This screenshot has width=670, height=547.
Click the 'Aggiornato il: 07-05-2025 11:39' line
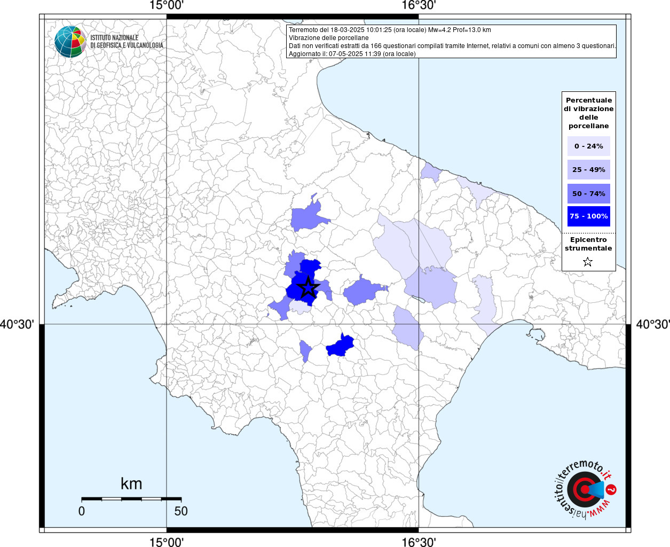pos(352,54)
